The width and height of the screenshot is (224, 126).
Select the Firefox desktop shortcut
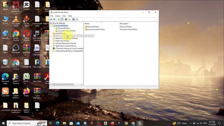pos(27,92)
